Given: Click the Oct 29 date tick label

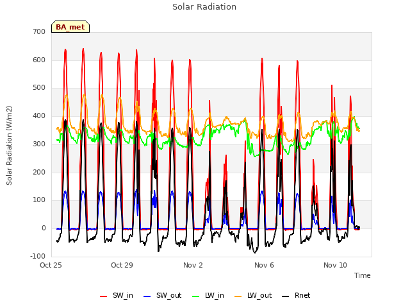Looking at the screenshot, I should click(122, 265).
